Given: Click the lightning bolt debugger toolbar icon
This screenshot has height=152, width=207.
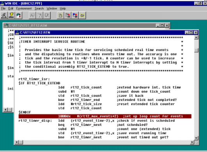Looking at the screenshot, I should 11,16.
